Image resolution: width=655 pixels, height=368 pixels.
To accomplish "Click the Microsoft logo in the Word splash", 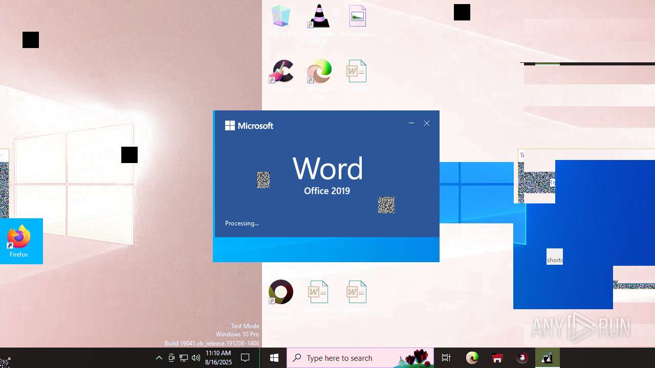I will click(x=249, y=126).
